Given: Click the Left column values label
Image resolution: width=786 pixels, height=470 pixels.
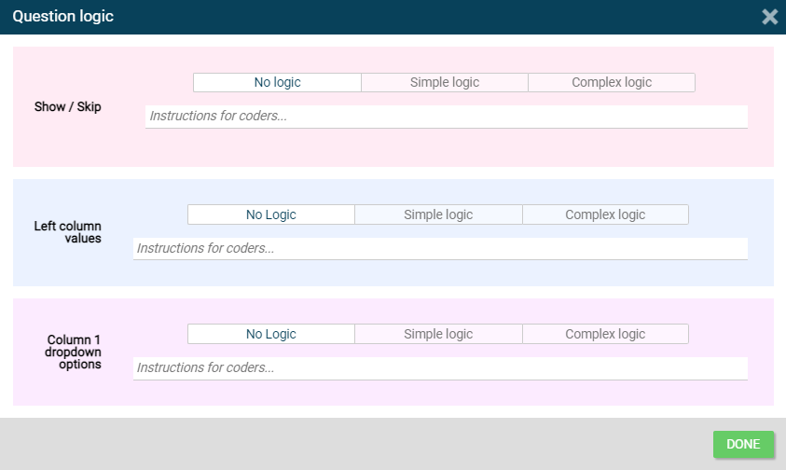Looking at the screenshot, I should click(67, 232).
